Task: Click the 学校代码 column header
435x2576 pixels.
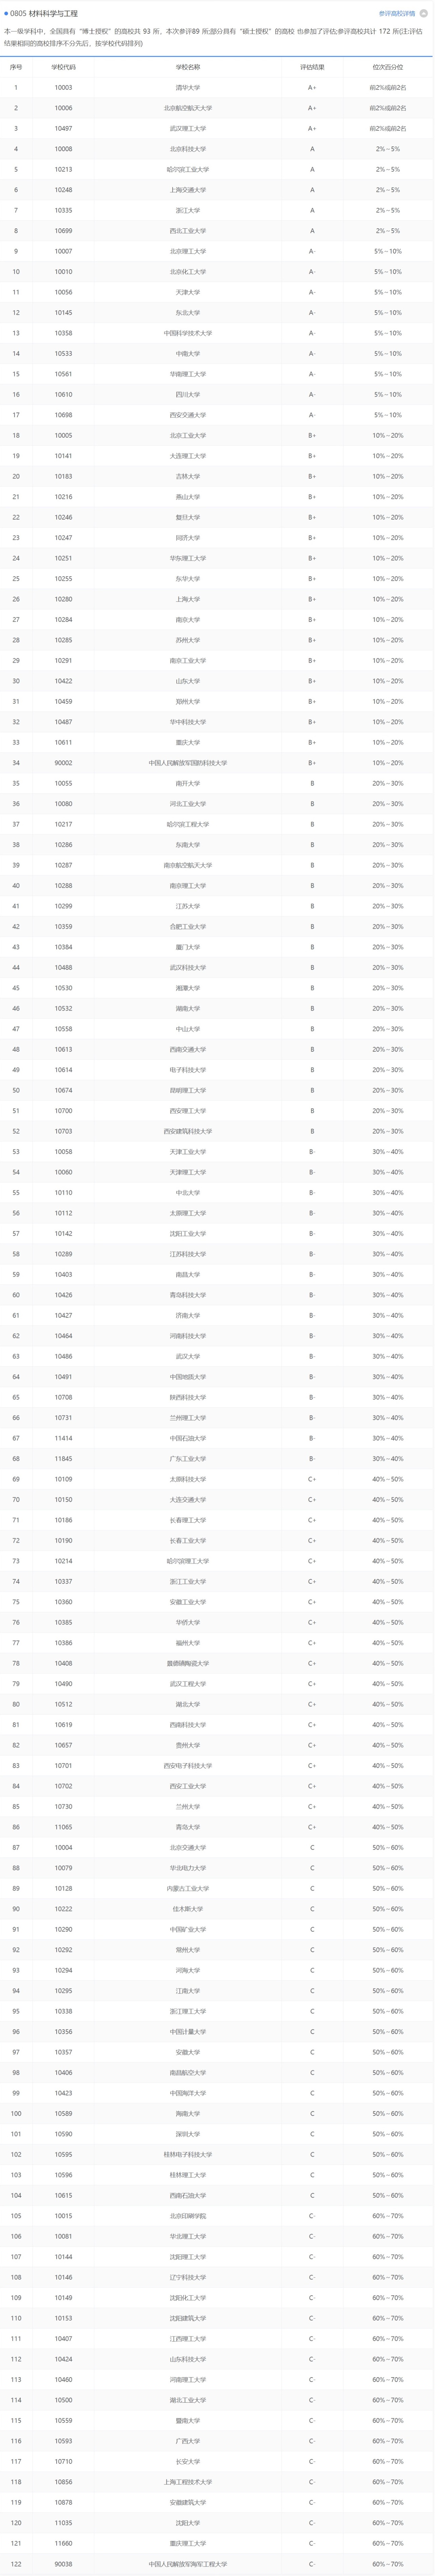Action: tap(63, 67)
